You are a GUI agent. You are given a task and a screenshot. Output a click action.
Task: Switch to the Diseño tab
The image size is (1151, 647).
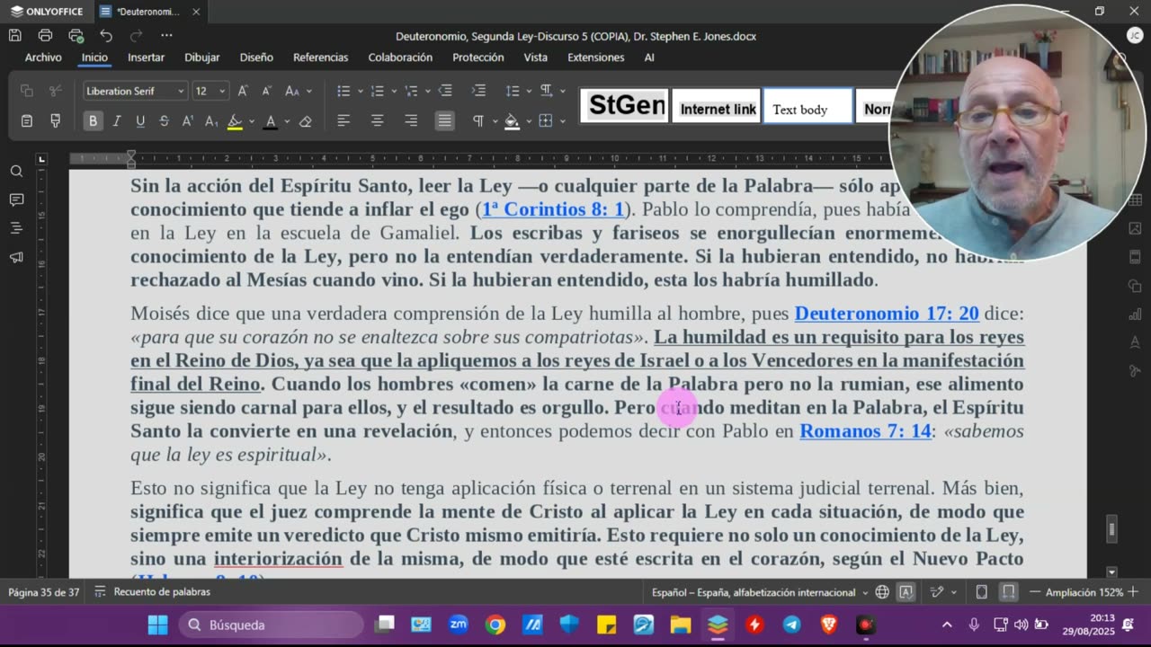click(x=256, y=58)
